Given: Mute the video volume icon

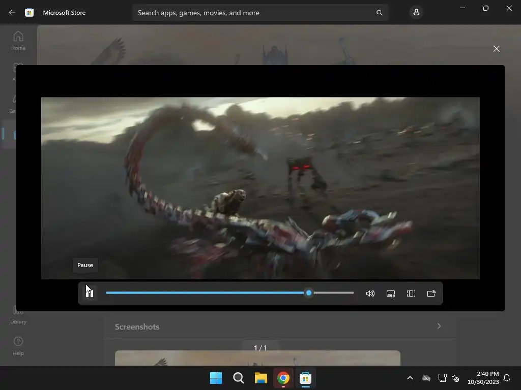Looking at the screenshot, I should point(370,294).
